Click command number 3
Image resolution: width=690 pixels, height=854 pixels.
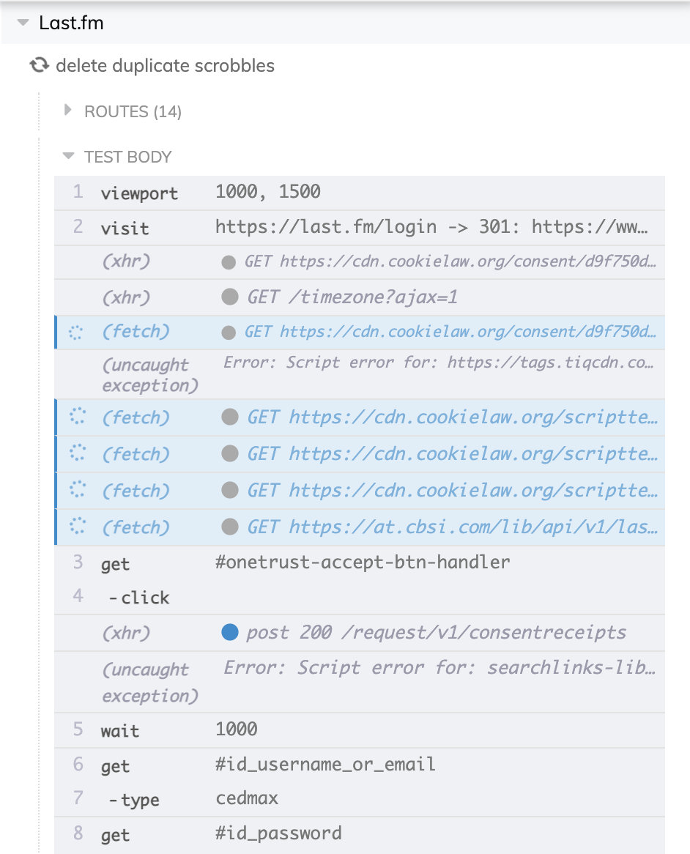(x=78, y=562)
